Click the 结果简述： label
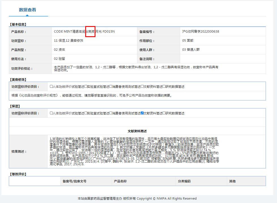The height and width of the screenshot is (203, 277). point(19,151)
